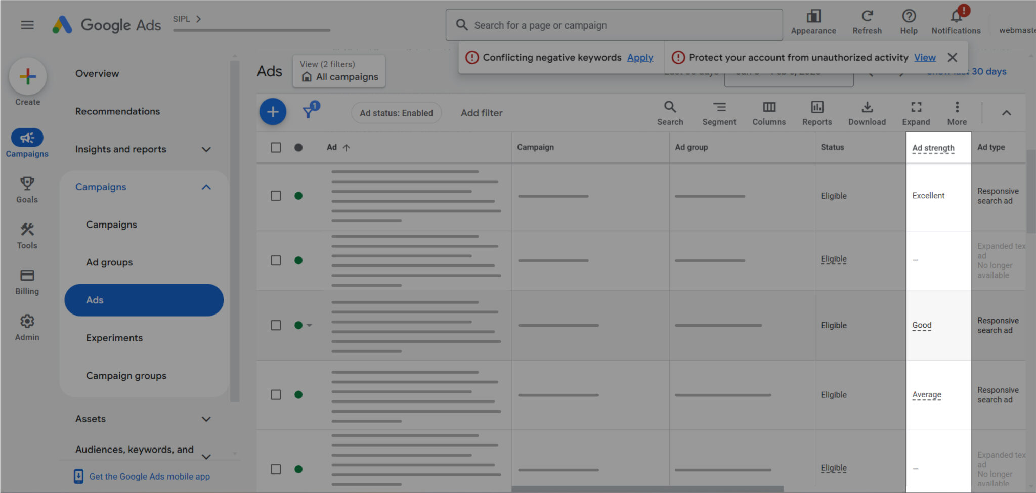Check the Average ad strength row
Viewport: 1036px width, 493px height.
[x=276, y=395]
